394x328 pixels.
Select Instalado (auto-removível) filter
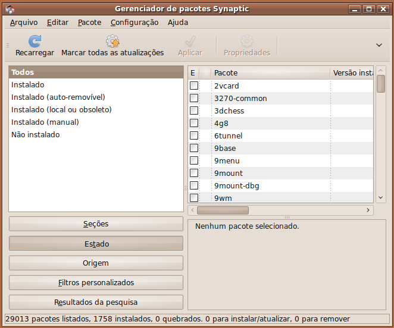click(x=96, y=97)
